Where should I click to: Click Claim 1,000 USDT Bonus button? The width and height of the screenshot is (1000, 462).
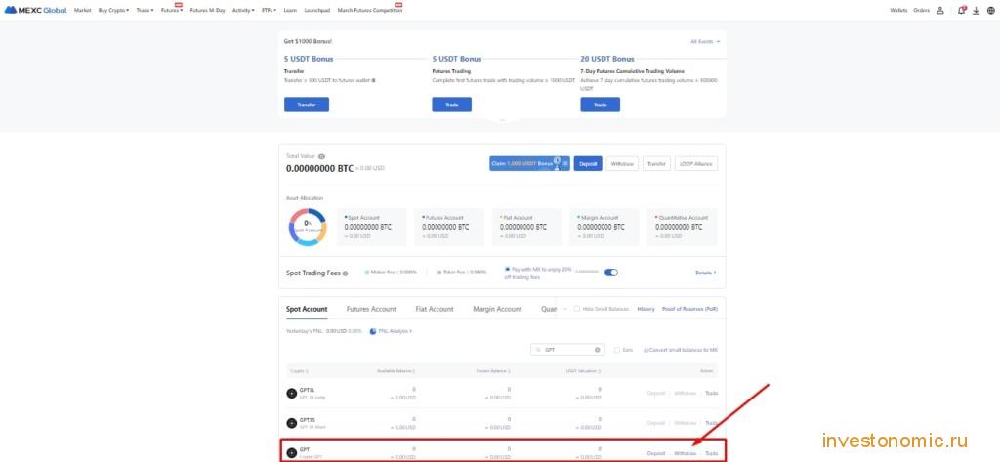point(529,163)
